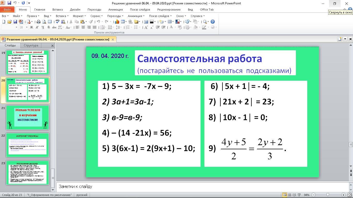
Task: Insert a chart using the chart icon
Action: tap(117, 22)
